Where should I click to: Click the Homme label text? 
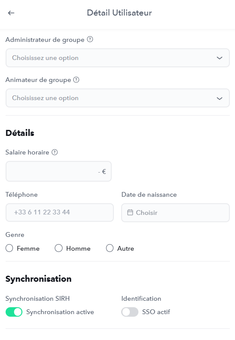(78, 248)
